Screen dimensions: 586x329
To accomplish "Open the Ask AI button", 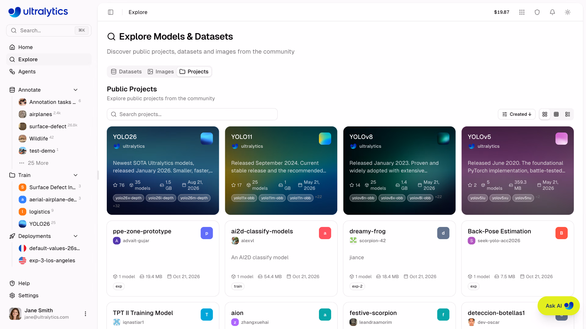I will click(559, 306).
